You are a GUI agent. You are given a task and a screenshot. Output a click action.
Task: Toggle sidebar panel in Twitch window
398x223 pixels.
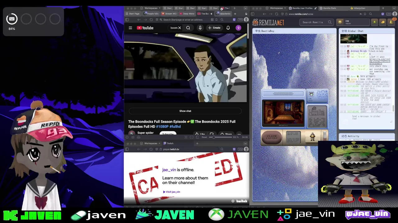(x=127, y=149)
